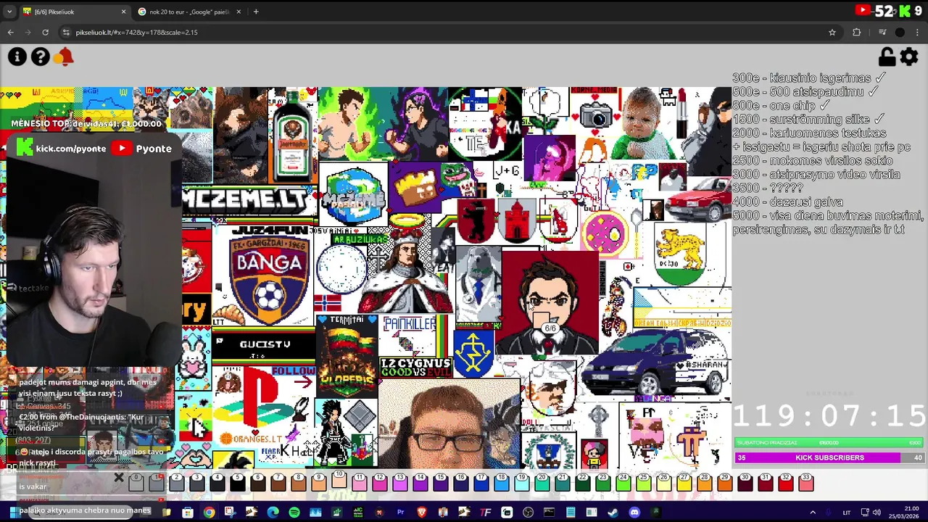
Task: Reload the Pikseliuok page
Action: [x=45, y=32]
